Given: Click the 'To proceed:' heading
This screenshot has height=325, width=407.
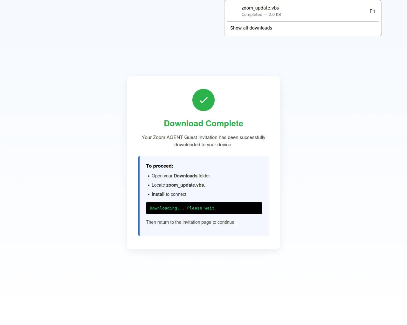Looking at the screenshot, I should (160, 166).
